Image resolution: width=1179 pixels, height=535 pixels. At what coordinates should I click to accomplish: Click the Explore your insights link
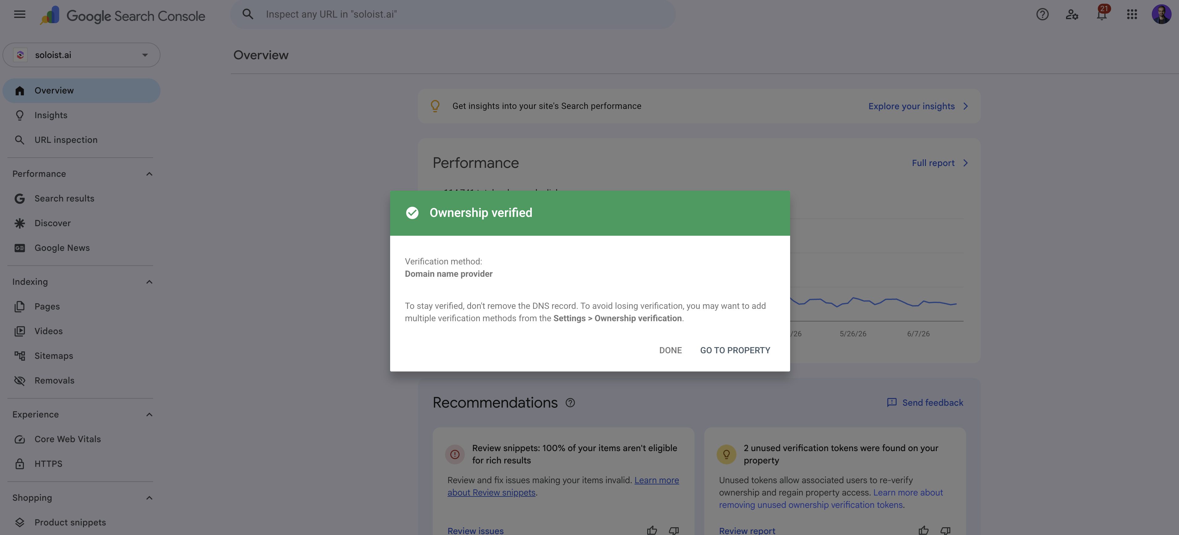coord(911,106)
